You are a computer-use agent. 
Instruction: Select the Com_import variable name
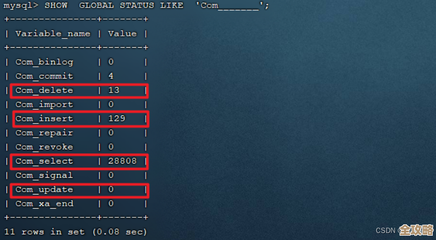click(44, 105)
